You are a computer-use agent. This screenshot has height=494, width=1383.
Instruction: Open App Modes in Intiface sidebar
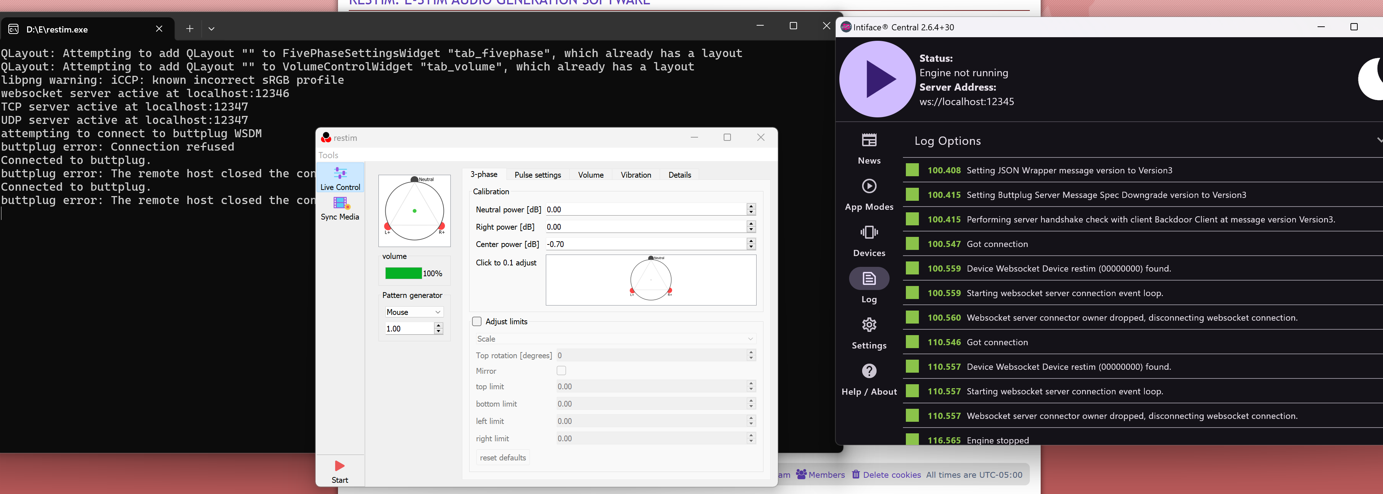[x=869, y=195]
